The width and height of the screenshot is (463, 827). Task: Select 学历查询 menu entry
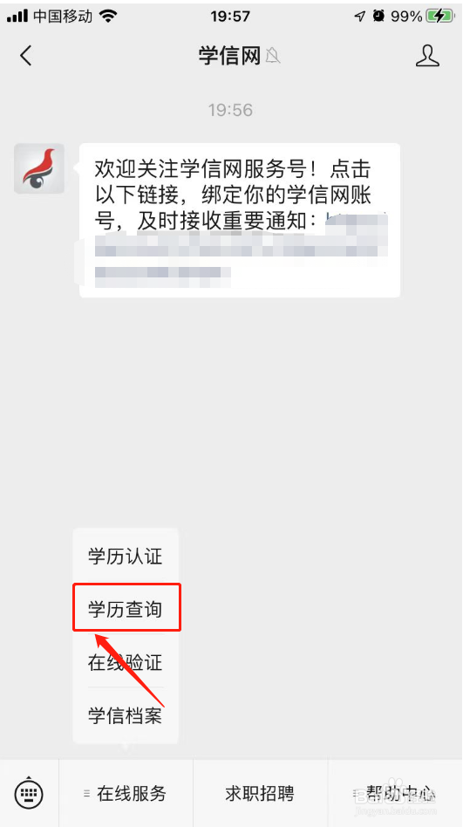click(x=126, y=610)
